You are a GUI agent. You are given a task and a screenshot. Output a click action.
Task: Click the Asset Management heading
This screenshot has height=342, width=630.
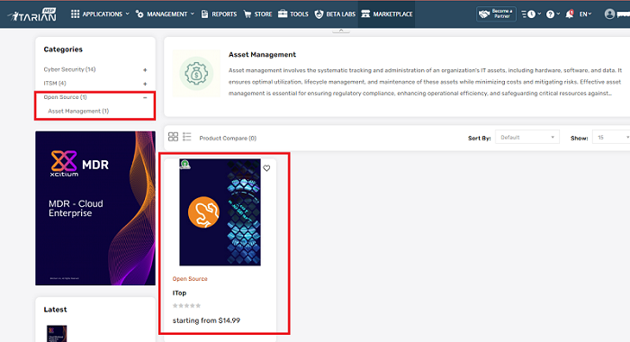[262, 55]
